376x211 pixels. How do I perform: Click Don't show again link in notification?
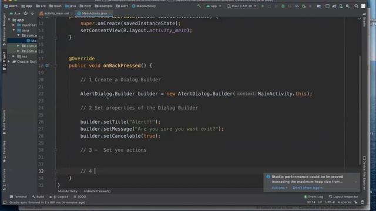[307, 188]
